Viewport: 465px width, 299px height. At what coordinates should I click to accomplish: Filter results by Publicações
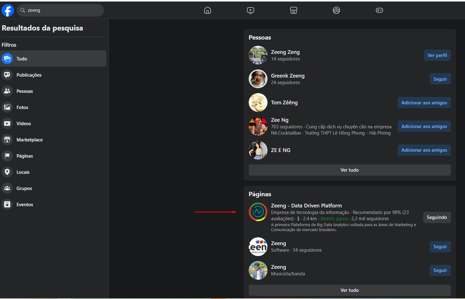[x=29, y=75]
